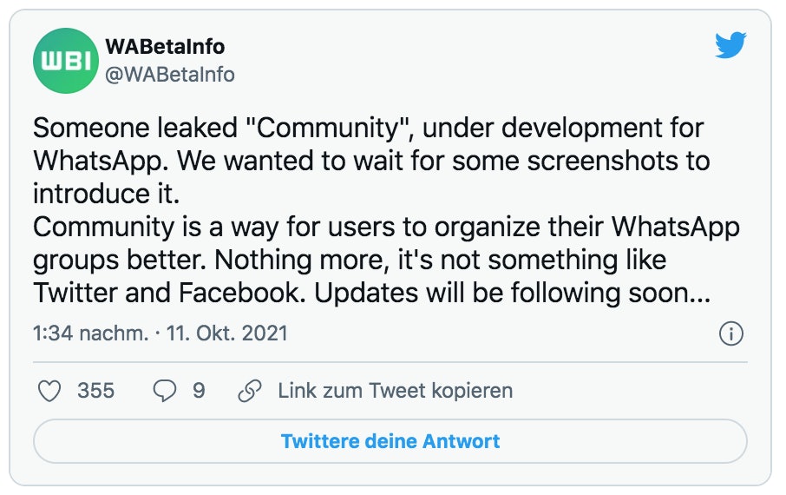This screenshot has height=495, width=786.
Task: Click the "1:34 nachm." timestamp
Action: pos(90,333)
